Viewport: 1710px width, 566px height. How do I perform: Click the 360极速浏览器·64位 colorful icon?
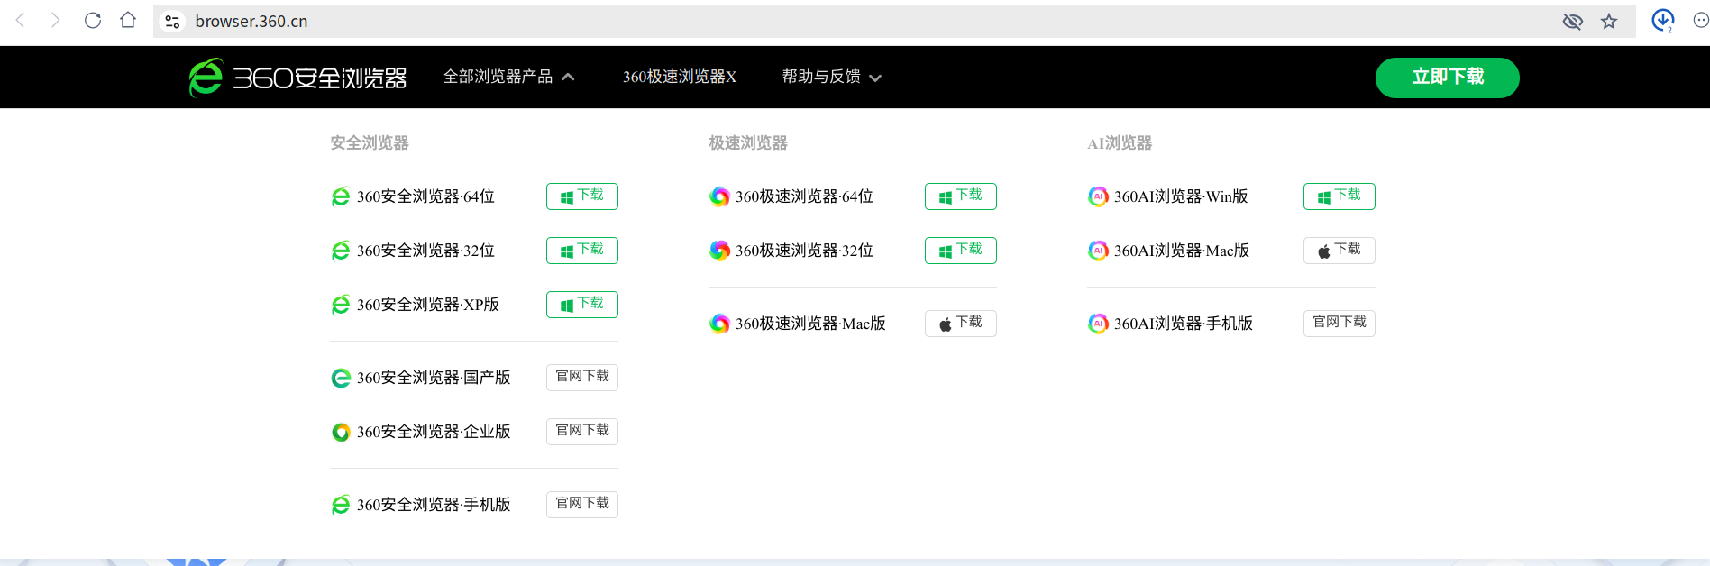coord(719,196)
